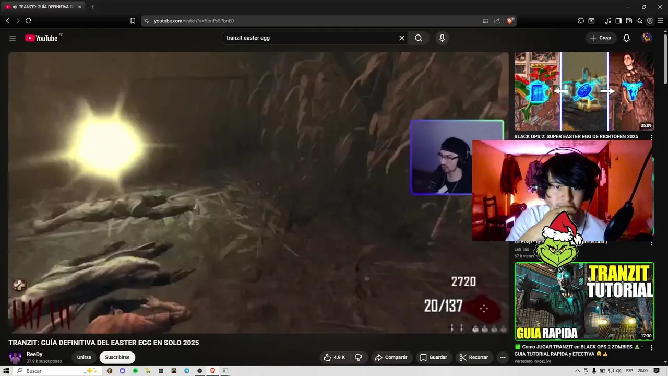Like the video with 4.9 K
This screenshot has height=376, width=668.
click(334, 357)
